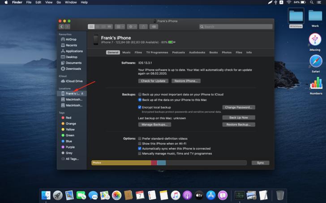This screenshot has height=203, width=326.
Task: Click the Restore iPhone button
Action: (186, 81)
